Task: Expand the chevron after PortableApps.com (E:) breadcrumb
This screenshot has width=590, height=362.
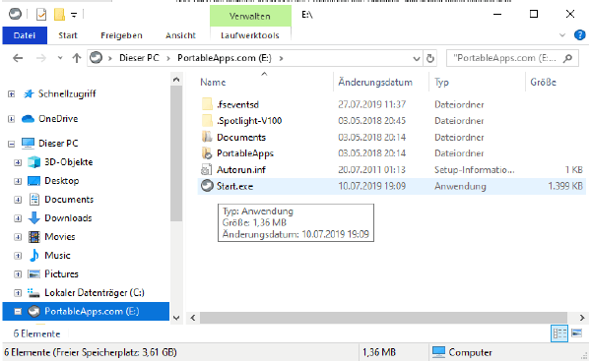Action: pos(281,58)
